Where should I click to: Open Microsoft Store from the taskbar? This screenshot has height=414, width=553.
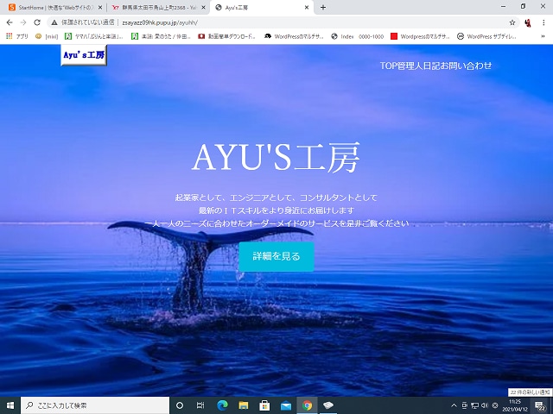tap(264, 405)
